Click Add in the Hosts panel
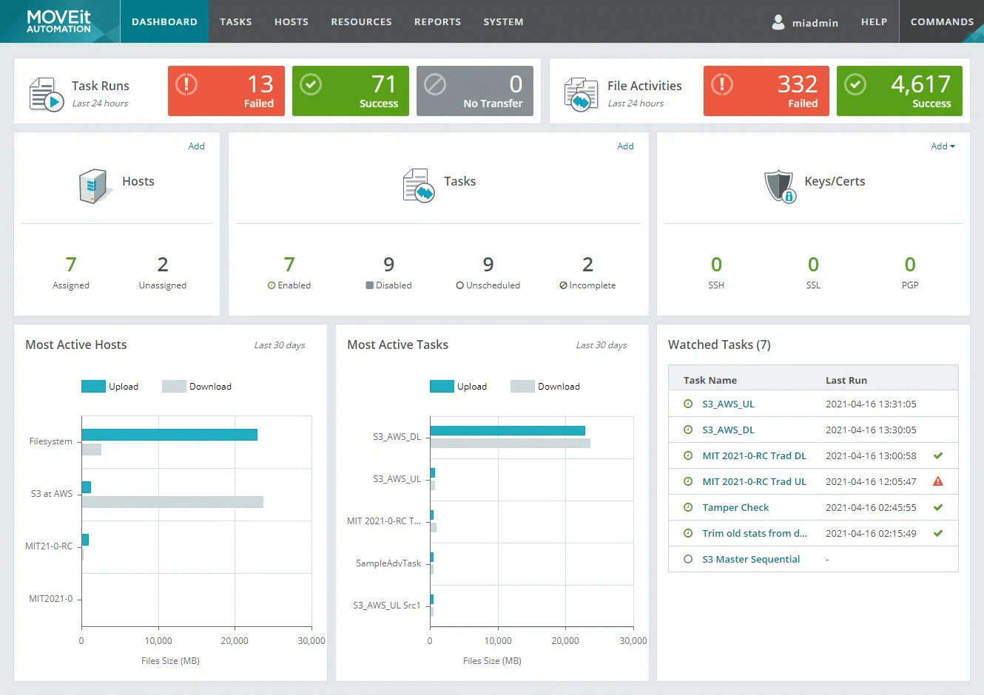The height and width of the screenshot is (695, 984). 196,146
